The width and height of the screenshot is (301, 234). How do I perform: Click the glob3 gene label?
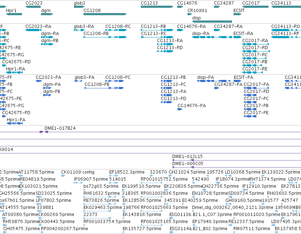(x=80, y=3)
